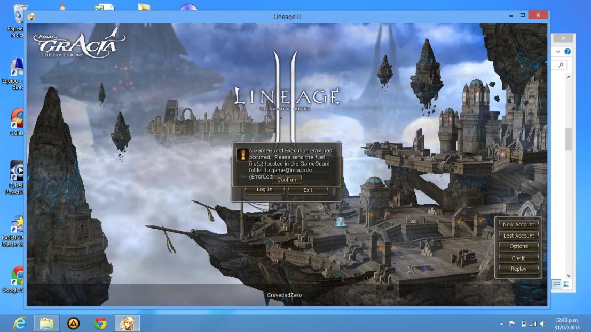Close the Lineage II window
The height and width of the screenshot is (332, 591).
(x=538, y=15)
